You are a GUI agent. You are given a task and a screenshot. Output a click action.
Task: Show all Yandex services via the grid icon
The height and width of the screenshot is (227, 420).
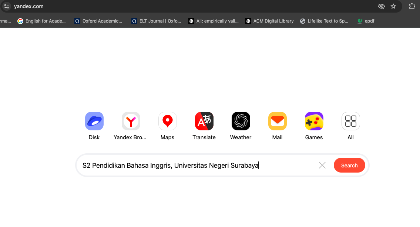pos(350,121)
